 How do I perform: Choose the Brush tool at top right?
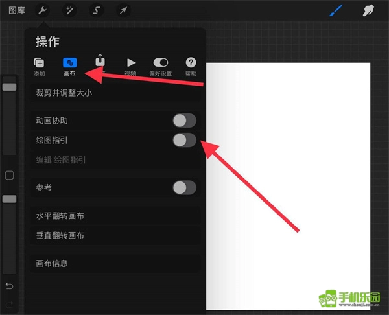coord(336,10)
